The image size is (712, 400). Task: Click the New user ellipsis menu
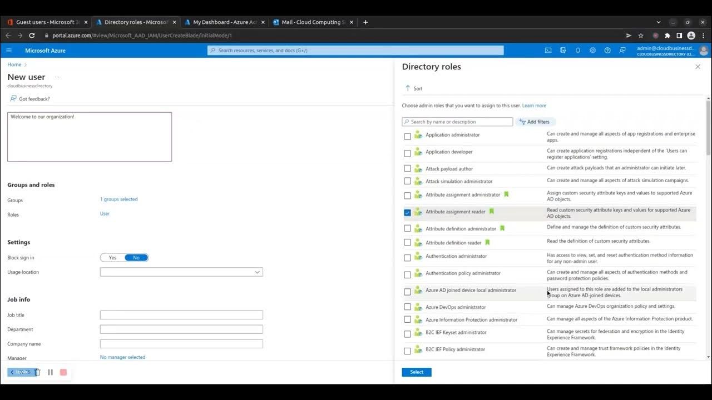click(x=57, y=77)
